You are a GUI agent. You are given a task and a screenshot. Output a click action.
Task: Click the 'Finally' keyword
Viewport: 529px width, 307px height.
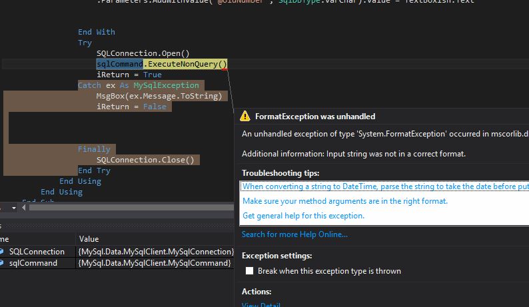coord(94,149)
